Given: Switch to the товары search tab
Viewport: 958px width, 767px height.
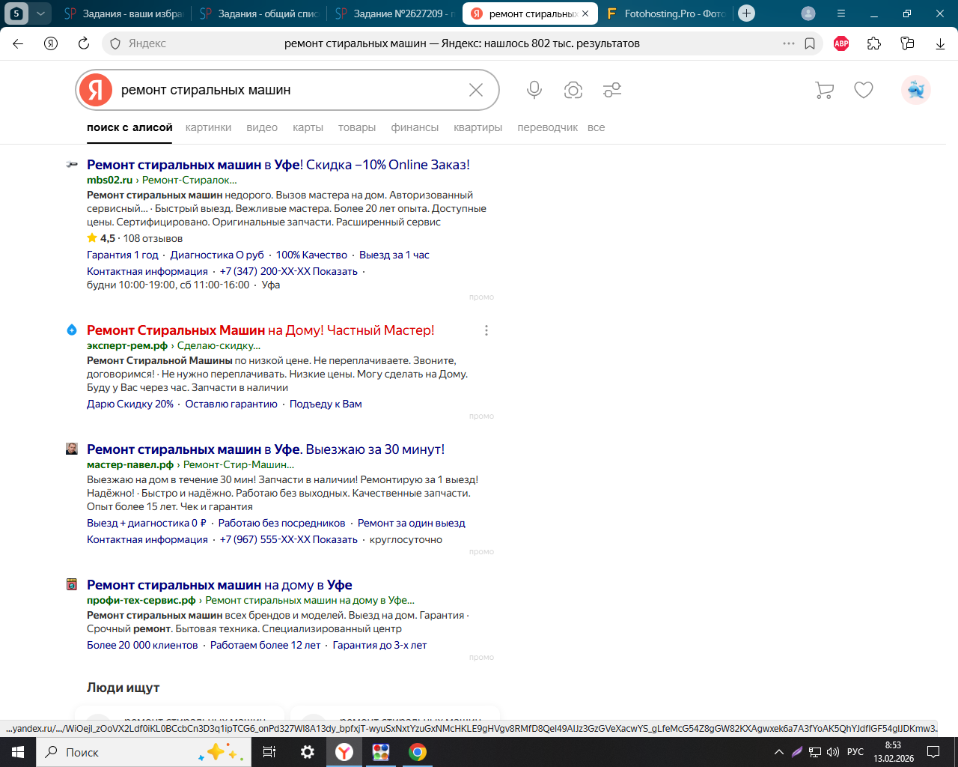Looking at the screenshot, I should pos(357,127).
